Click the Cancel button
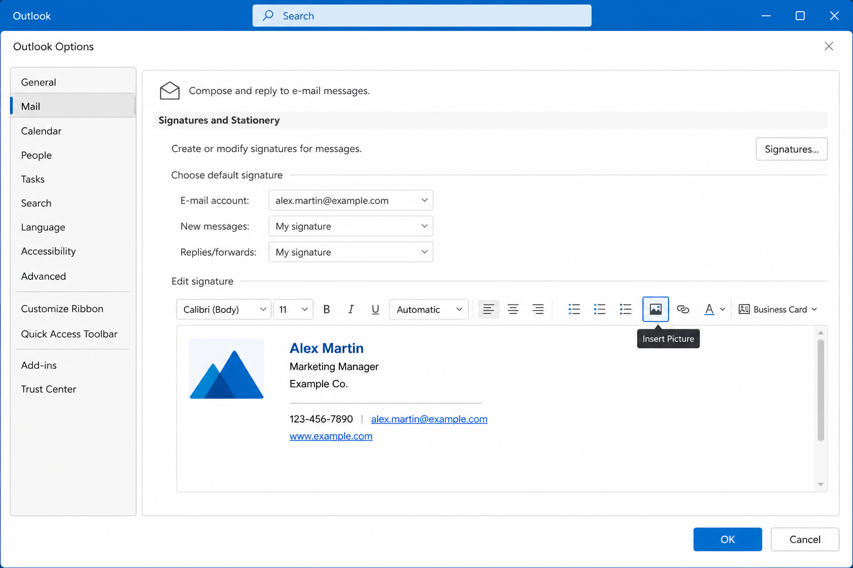The height and width of the screenshot is (568, 853). pyautogui.click(x=805, y=539)
